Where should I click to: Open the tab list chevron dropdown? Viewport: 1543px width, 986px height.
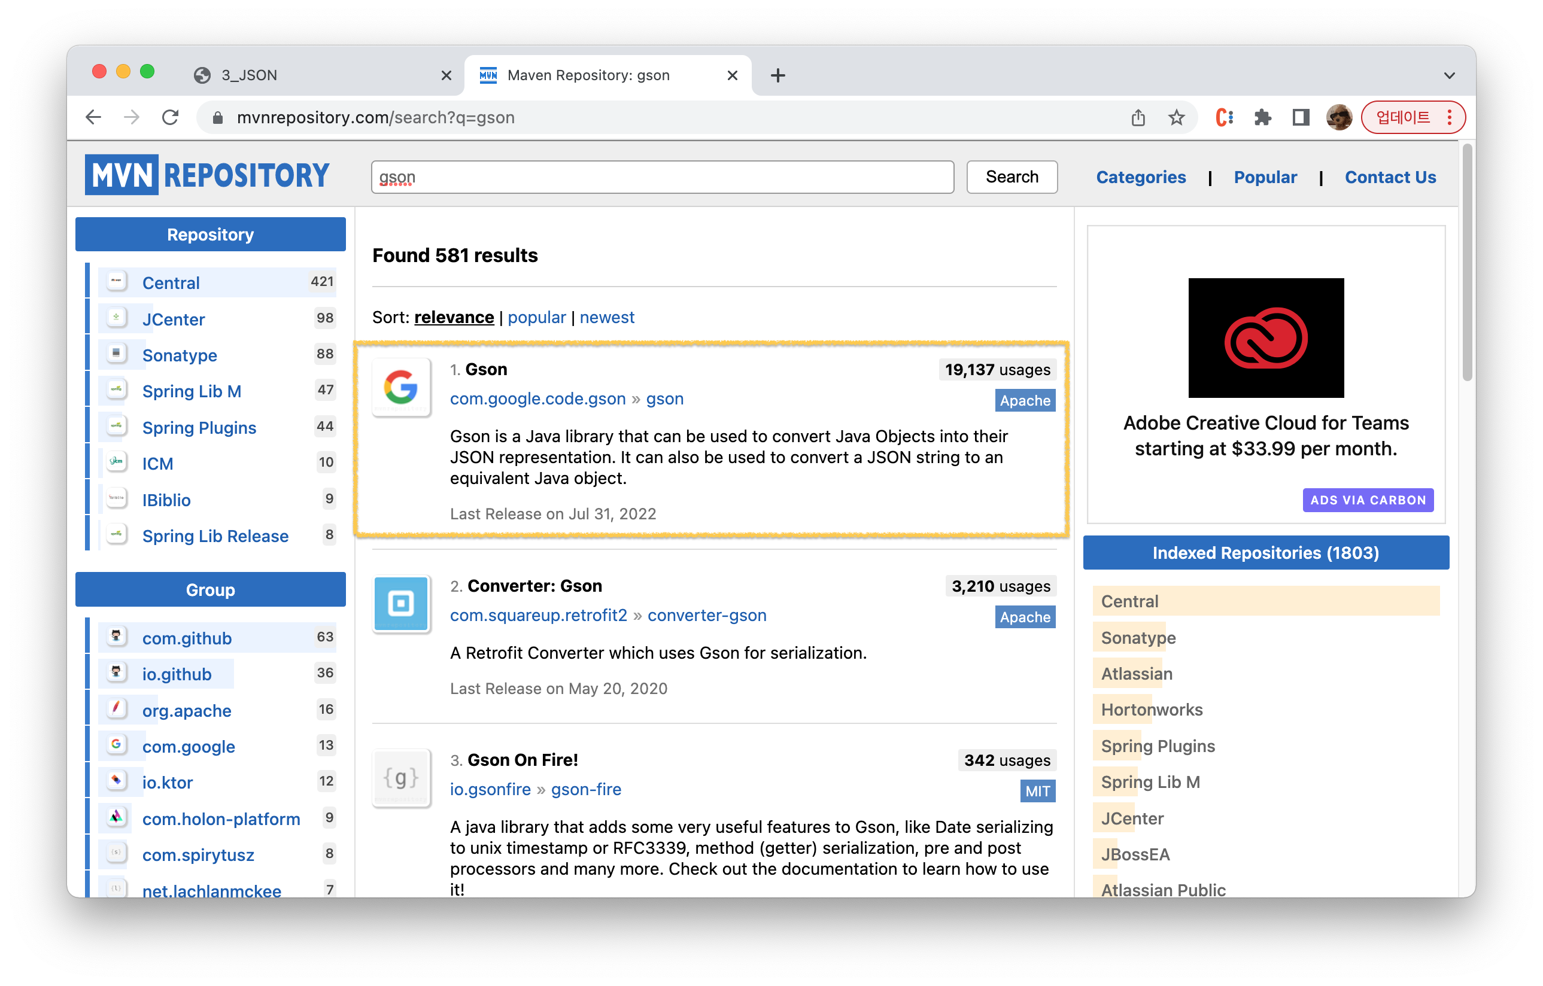coord(1450,75)
